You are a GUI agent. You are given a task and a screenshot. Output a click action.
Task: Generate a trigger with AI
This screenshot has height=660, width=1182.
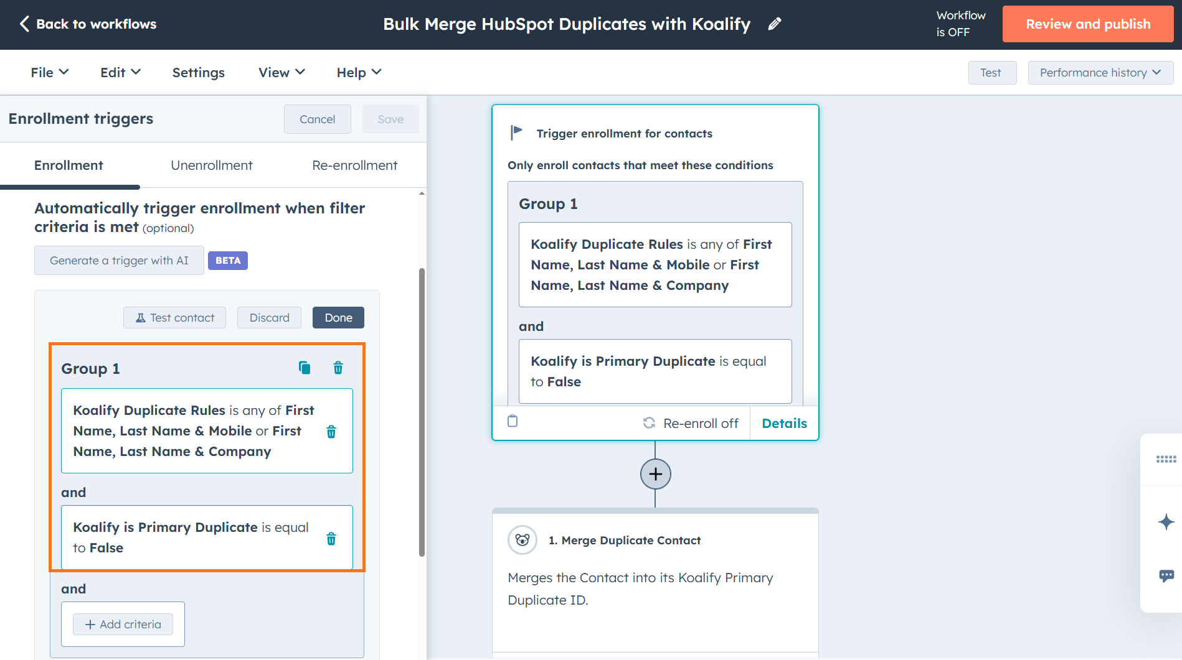pos(118,260)
